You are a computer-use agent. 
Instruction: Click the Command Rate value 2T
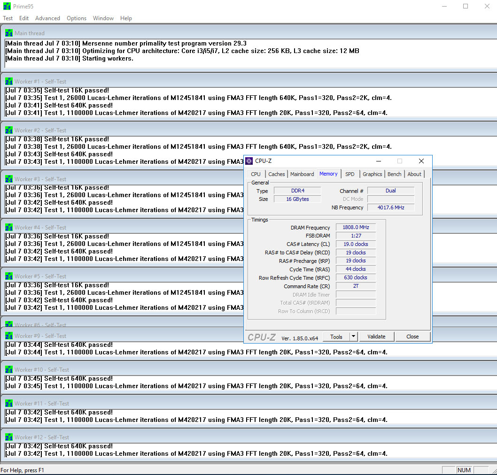click(356, 286)
